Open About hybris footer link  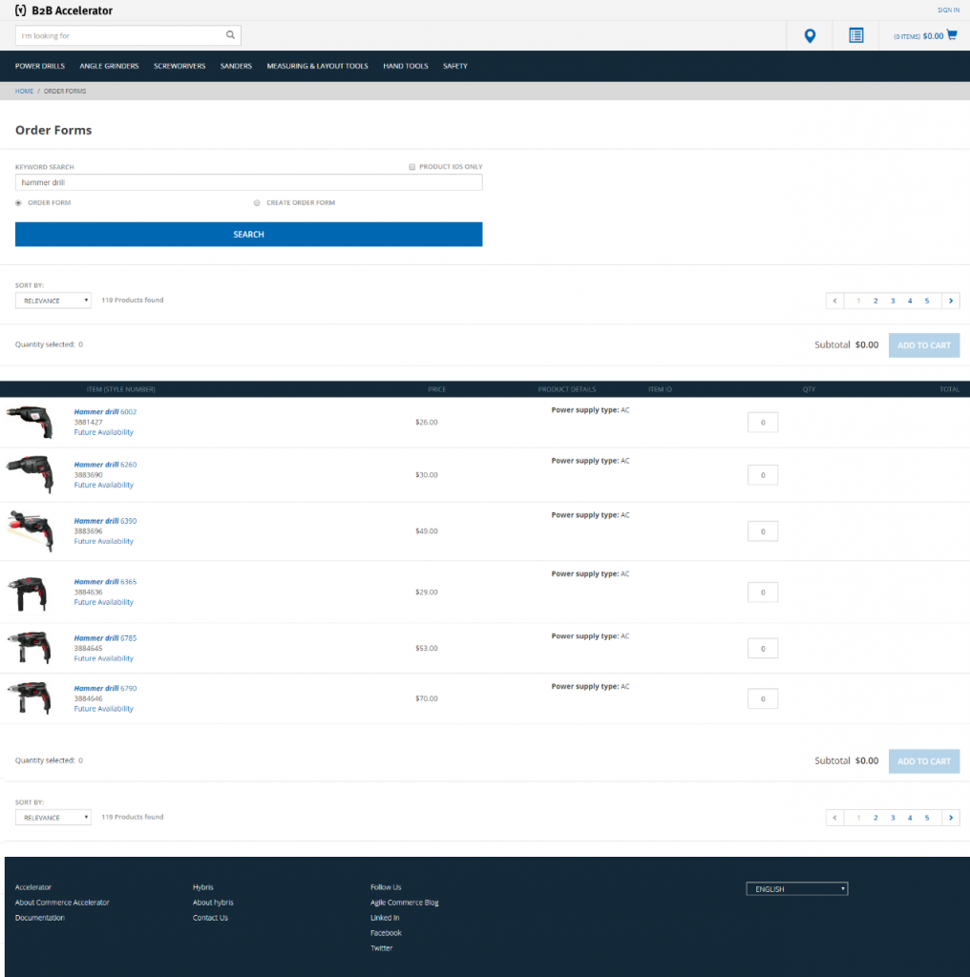click(213, 903)
